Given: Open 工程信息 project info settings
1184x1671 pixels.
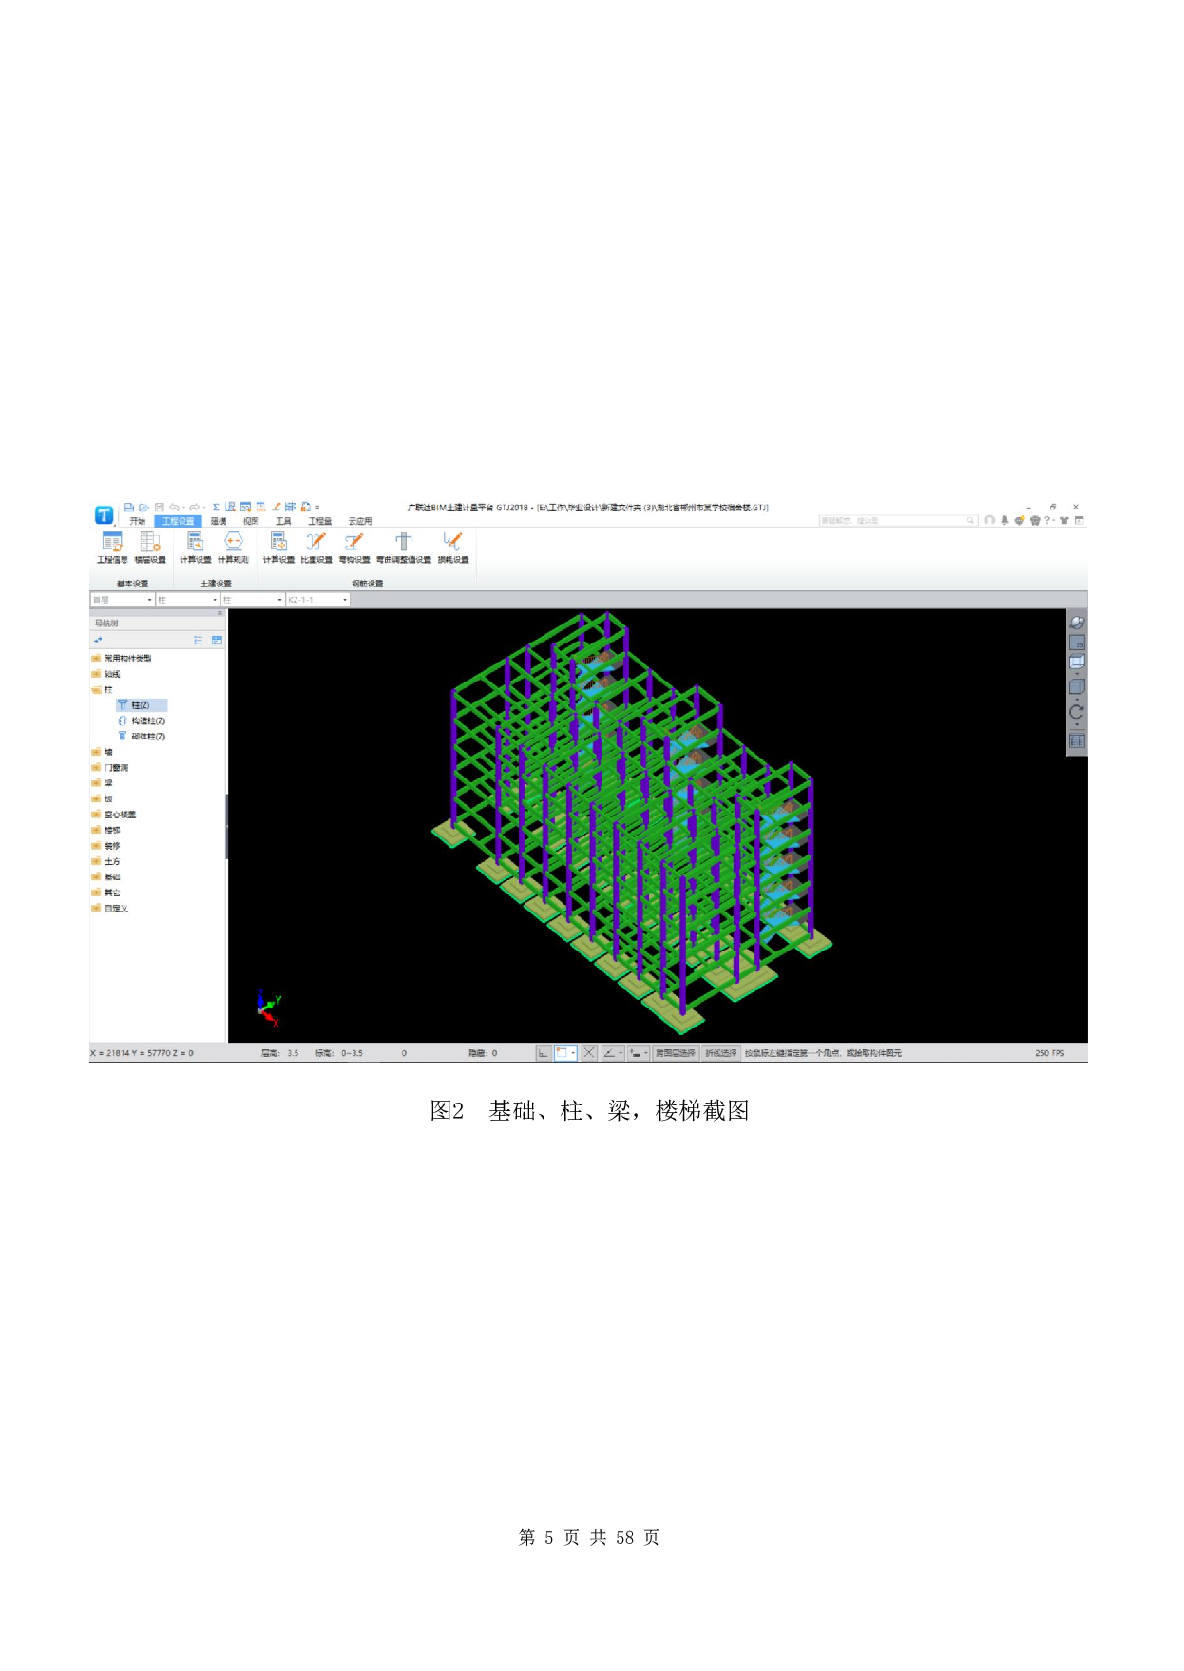Looking at the screenshot, I should click(111, 547).
